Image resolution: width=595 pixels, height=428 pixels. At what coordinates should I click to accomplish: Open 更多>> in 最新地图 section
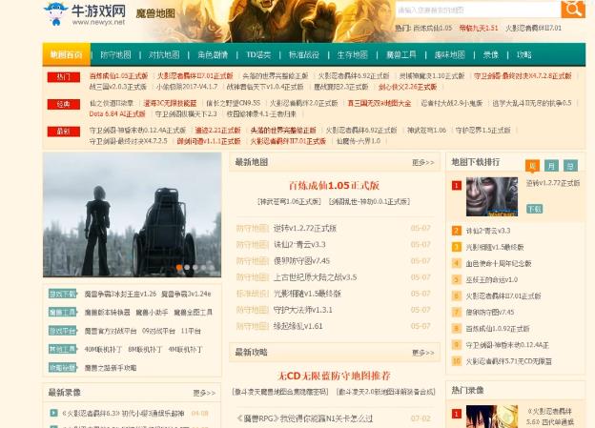[x=423, y=162]
